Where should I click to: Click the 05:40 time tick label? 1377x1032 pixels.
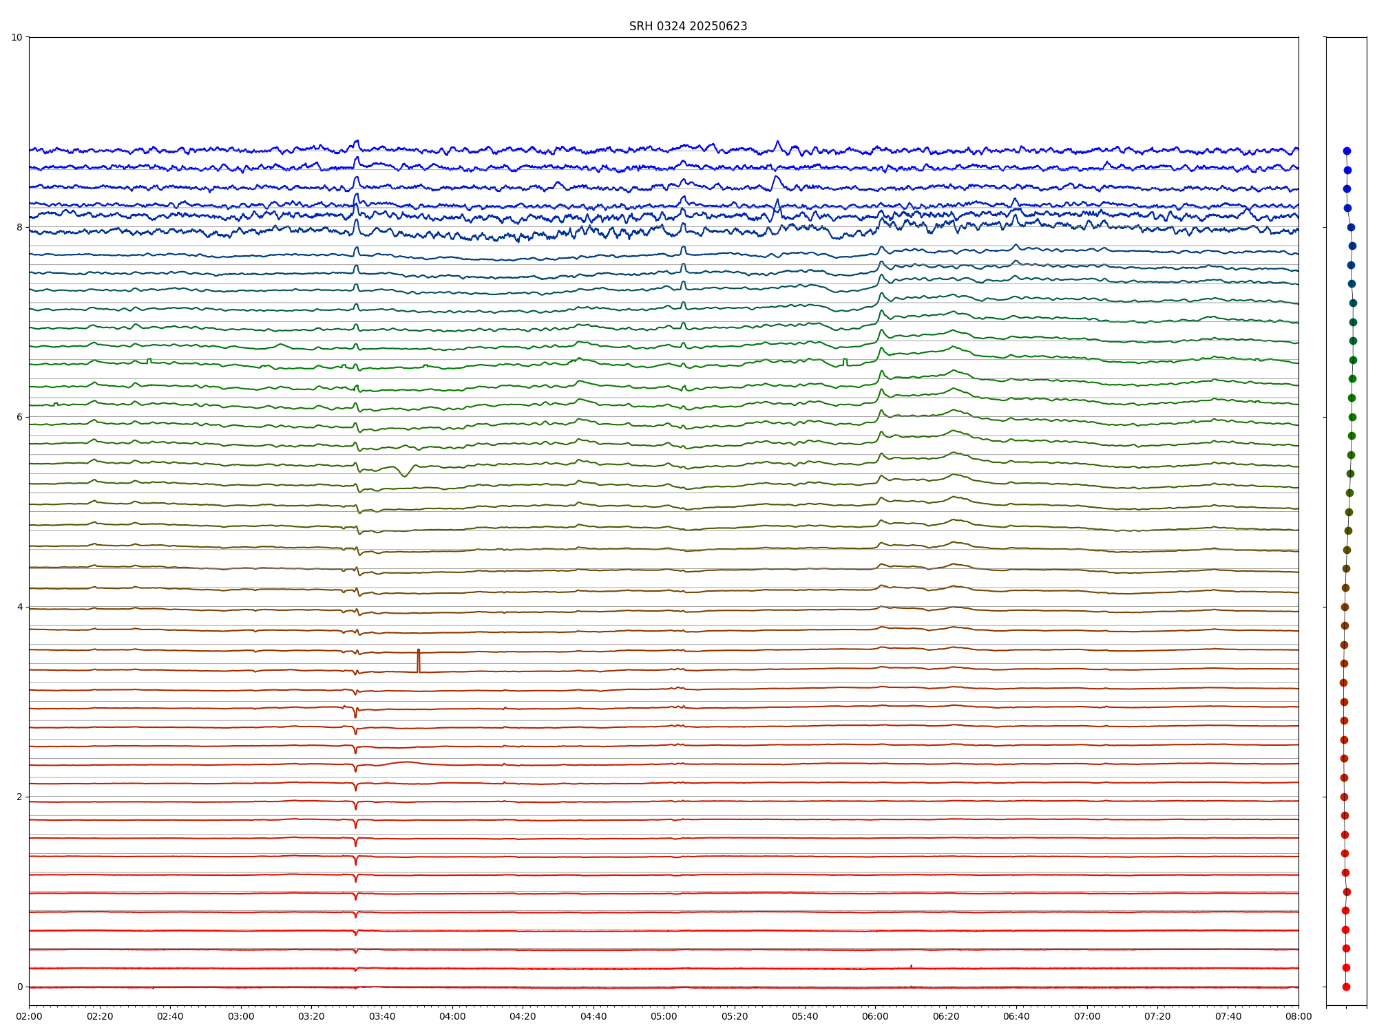click(x=805, y=1017)
